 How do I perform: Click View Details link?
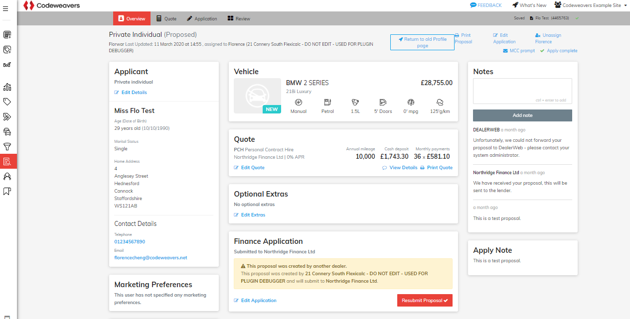(400, 168)
